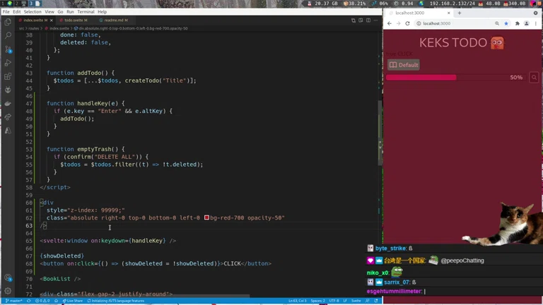The height and width of the screenshot is (305, 543).
Task: Click the site info icon in address bar
Action: tap(419, 23)
